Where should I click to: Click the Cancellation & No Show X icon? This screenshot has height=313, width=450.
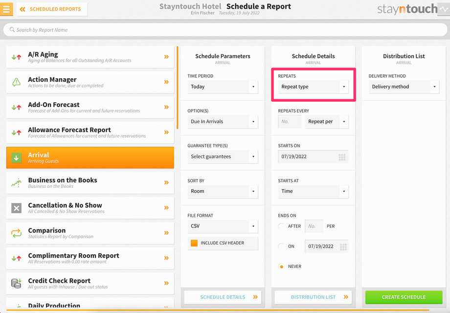(16, 208)
